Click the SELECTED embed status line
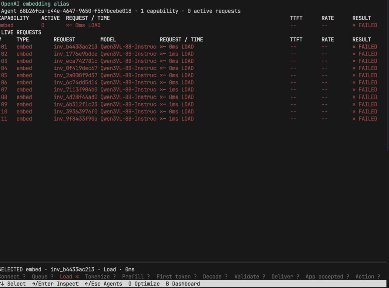389x288 pixels. click(67, 269)
